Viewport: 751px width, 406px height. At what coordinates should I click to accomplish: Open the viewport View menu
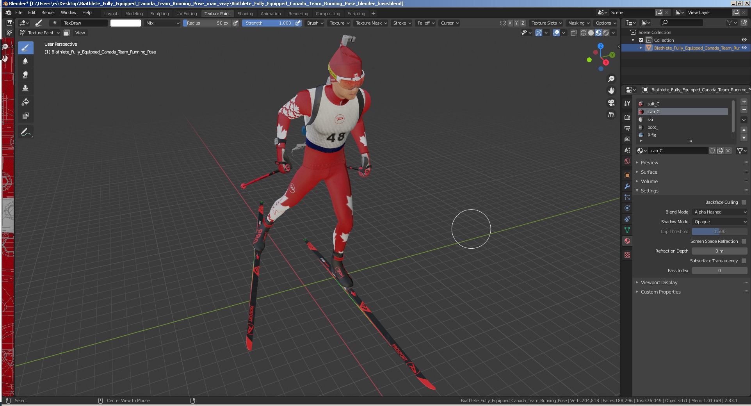(x=80, y=33)
